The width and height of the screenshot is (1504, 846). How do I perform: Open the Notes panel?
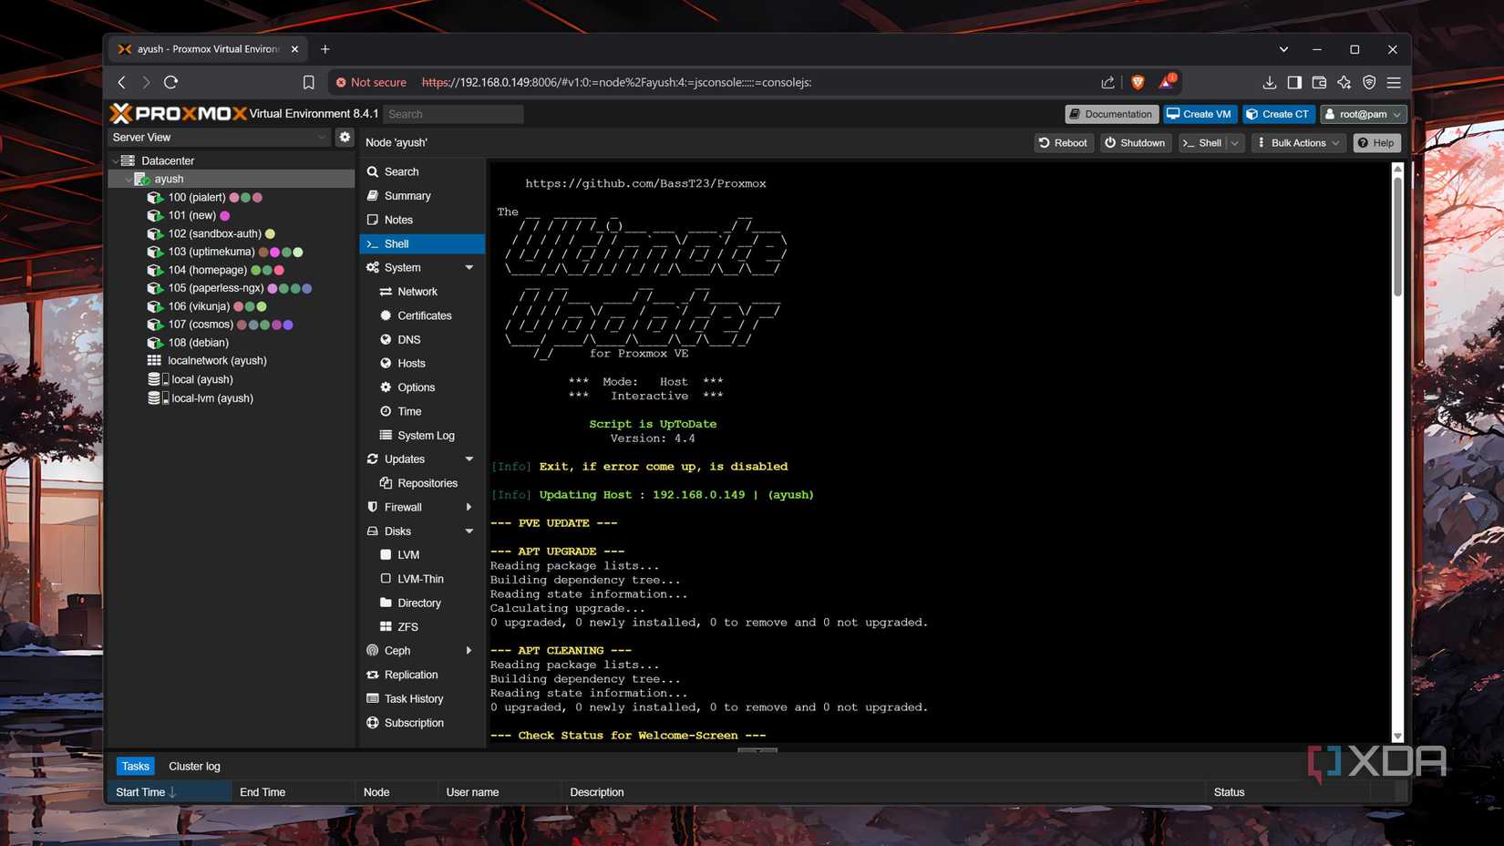[400, 219]
